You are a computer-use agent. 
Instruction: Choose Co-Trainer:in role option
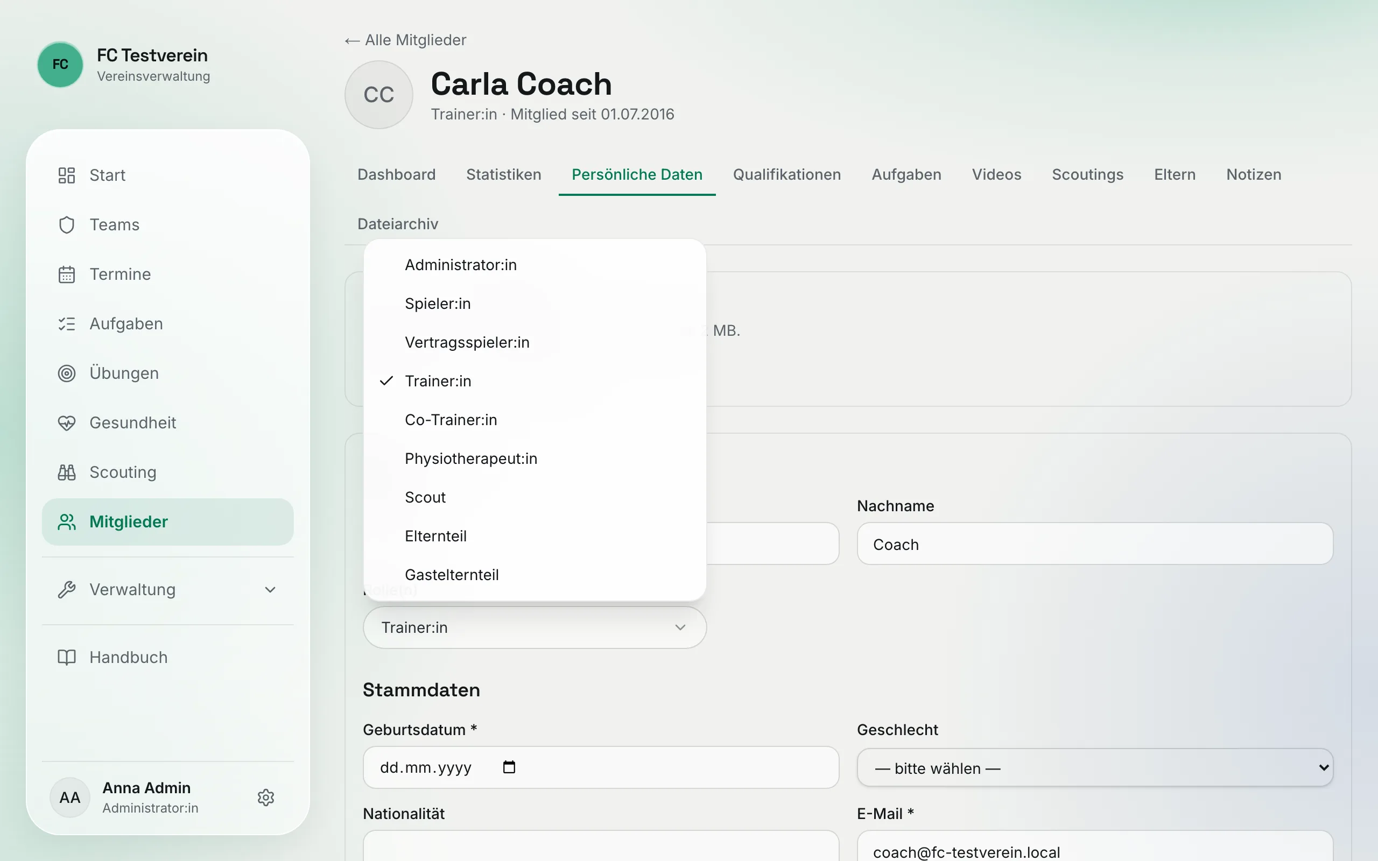(535, 420)
